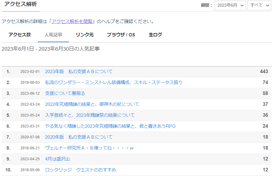Open 入学者続々と、2023年精錬祭の結果について
This screenshot has width=275, height=176.
click(90, 115)
